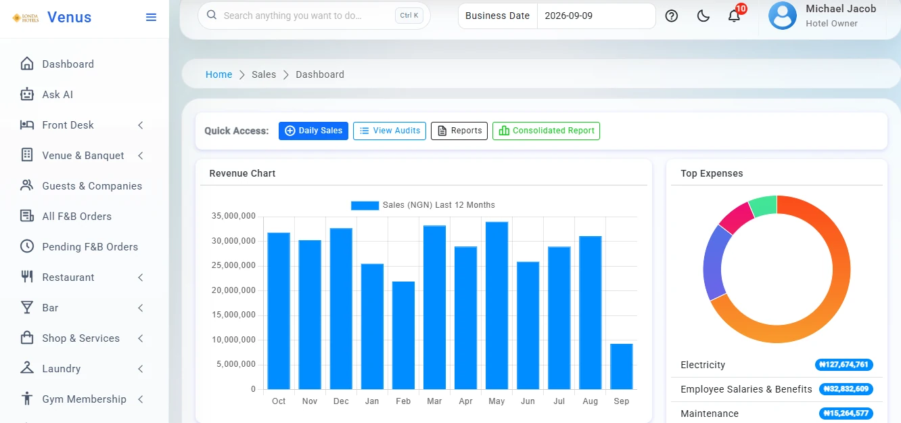901x423 pixels.
Task: Go to Home breadcrumb link
Action: click(x=218, y=74)
